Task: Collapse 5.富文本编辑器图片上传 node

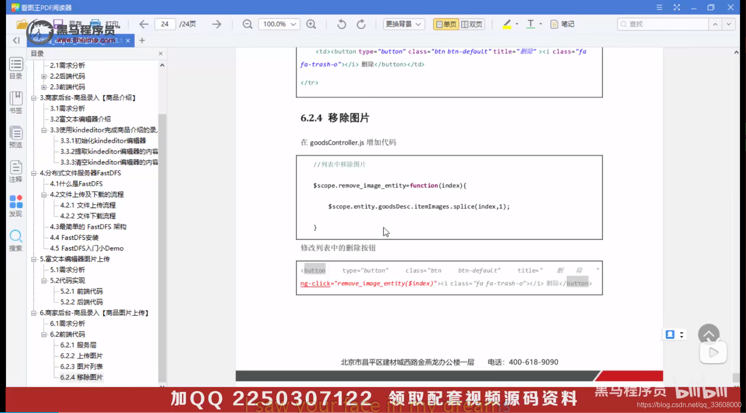Action: (x=33, y=259)
